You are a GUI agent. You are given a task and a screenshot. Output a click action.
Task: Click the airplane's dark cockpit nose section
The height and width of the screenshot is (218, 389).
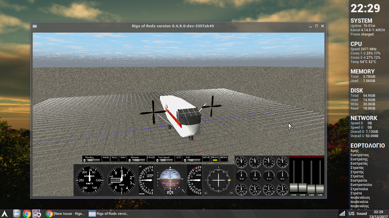(x=189, y=116)
